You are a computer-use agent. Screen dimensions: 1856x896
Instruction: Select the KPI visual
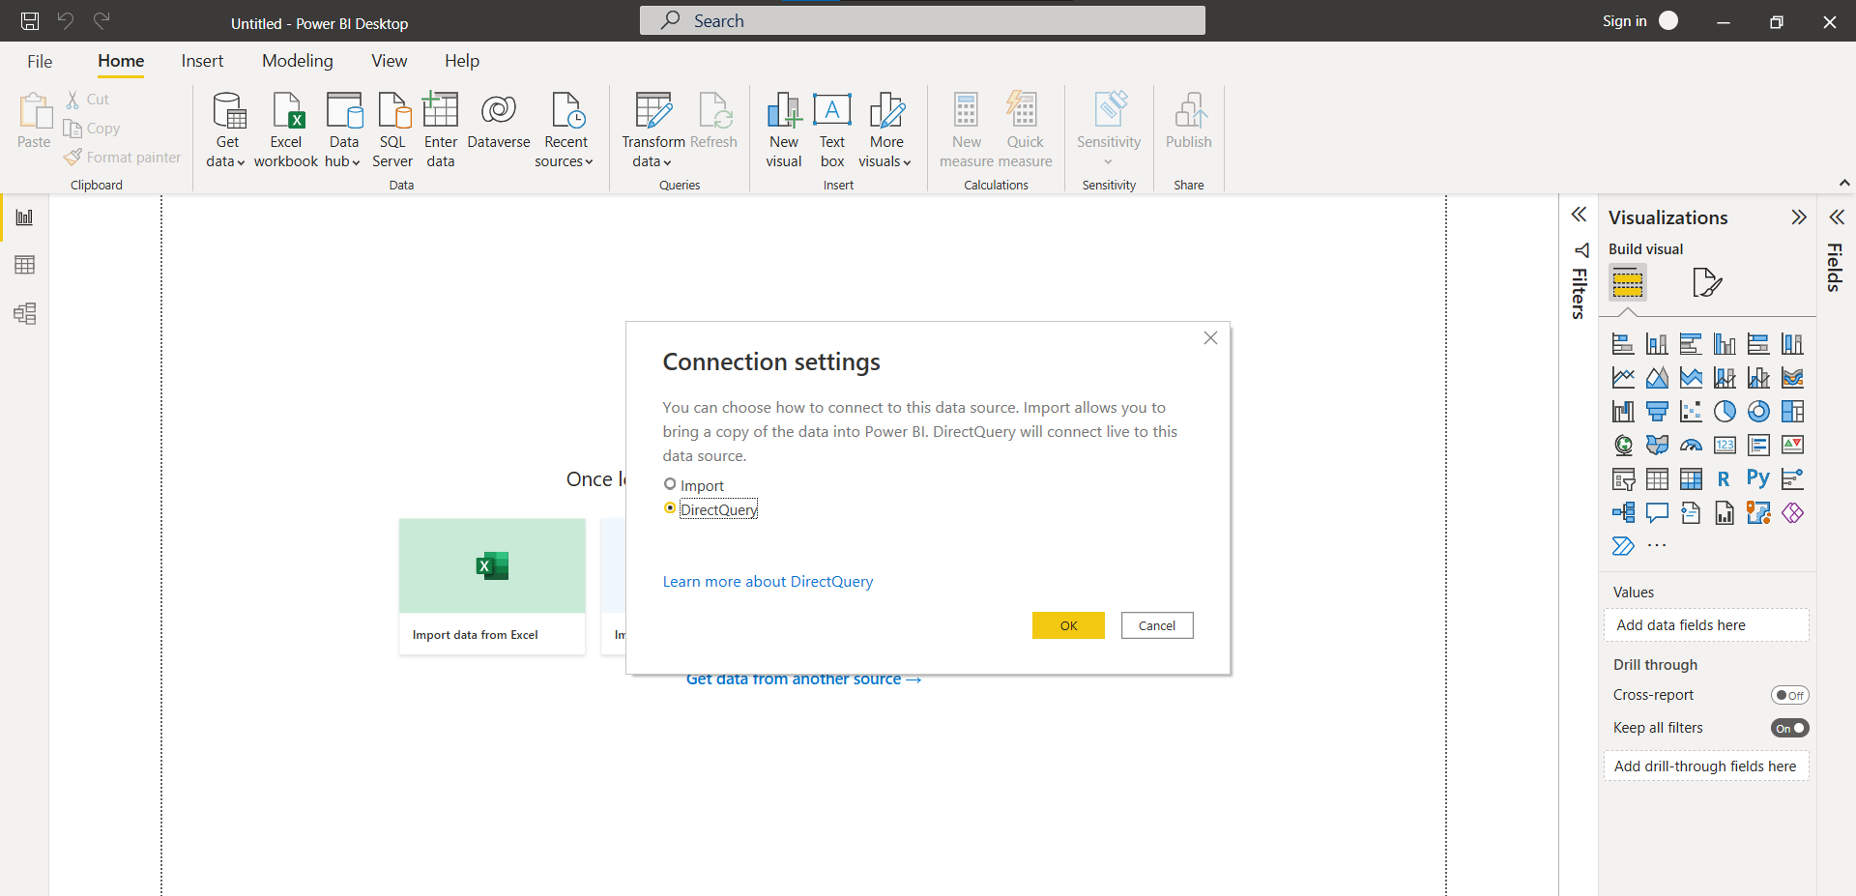coord(1792,446)
